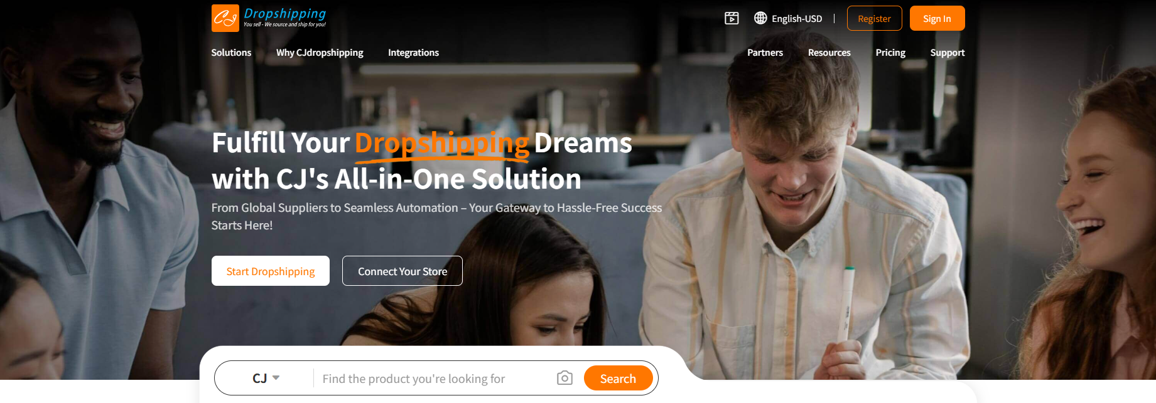This screenshot has height=403, width=1156.
Task: Click the globe language icon
Action: [x=760, y=18]
